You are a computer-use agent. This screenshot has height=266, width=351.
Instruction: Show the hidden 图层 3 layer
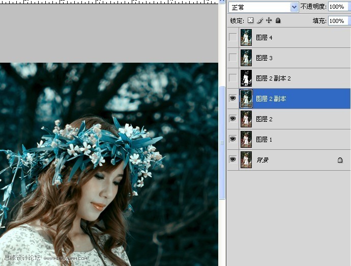coord(233,58)
